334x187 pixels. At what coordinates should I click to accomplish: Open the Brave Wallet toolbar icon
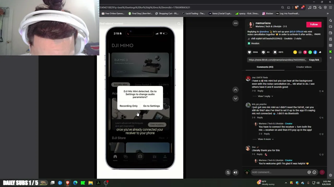pos(315,8)
